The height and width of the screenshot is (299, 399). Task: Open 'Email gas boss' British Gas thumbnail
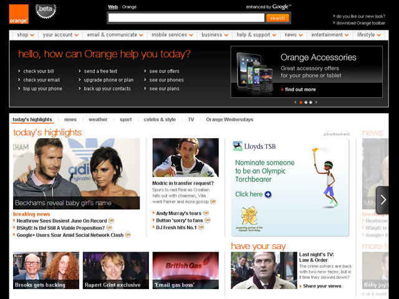pyautogui.click(x=186, y=270)
